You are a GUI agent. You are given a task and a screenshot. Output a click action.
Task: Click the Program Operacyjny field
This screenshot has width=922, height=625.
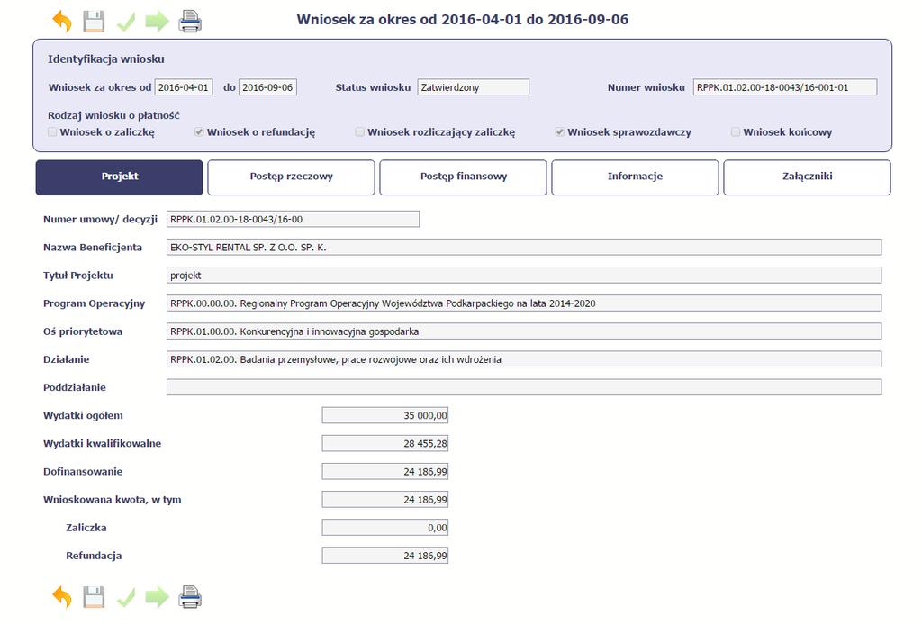524,303
